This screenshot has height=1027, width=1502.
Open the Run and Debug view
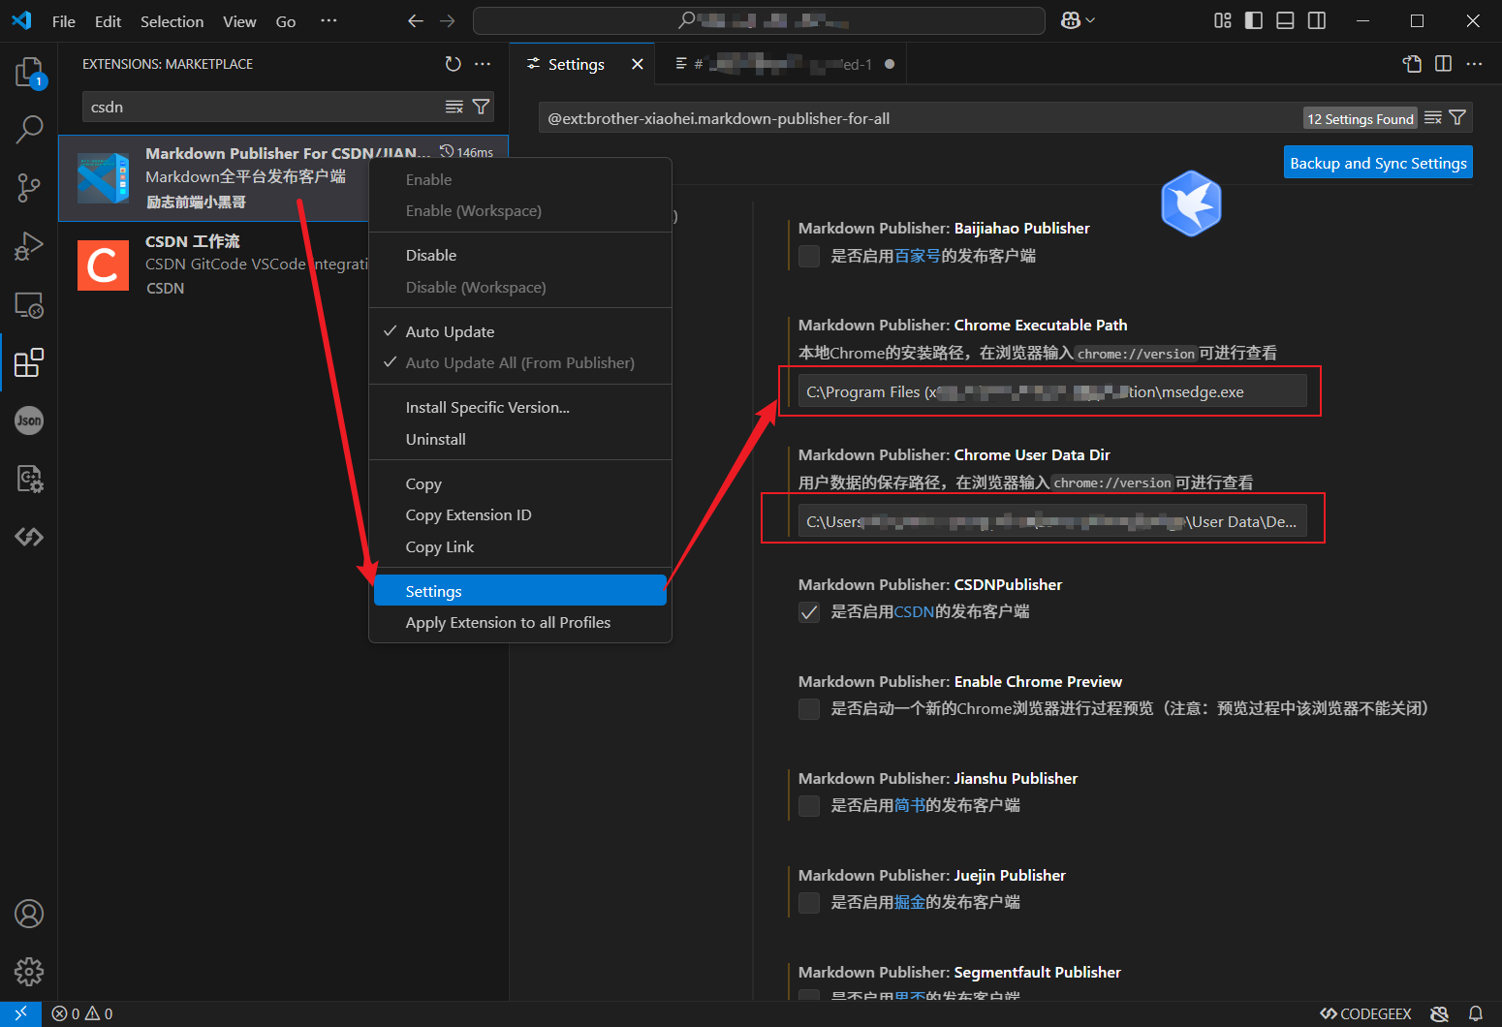click(x=29, y=246)
